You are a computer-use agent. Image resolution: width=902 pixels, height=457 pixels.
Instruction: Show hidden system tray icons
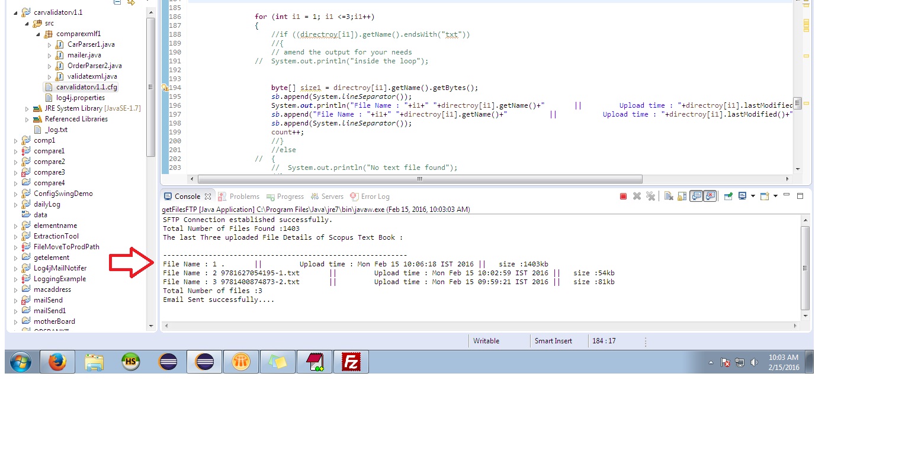coord(712,362)
